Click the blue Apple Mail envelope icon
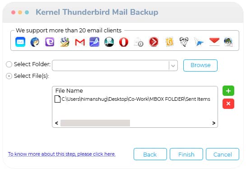The image size is (246, 171). pyautogui.click(x=20, y=42)
